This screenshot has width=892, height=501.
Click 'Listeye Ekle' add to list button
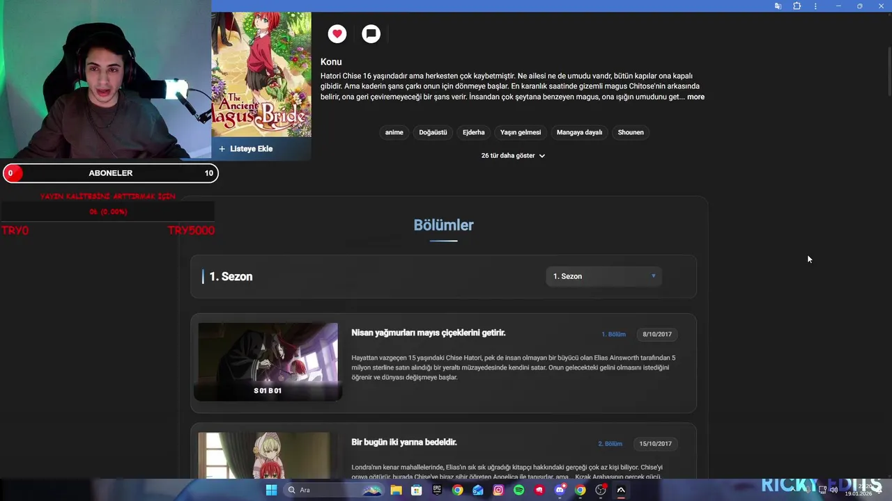pos(245,149)
